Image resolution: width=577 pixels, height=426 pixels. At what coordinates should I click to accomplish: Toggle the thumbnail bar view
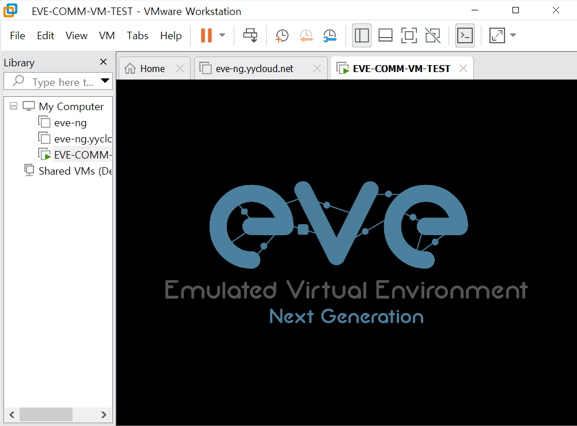[385, 35]
